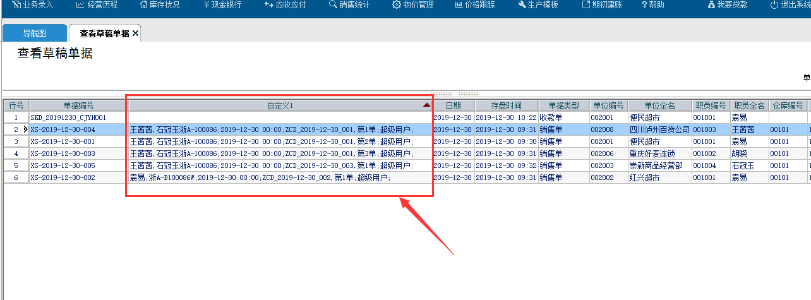Open the 生产模板 menu
The height and width of the screenshot is (300, 811).
coord(538,5)
